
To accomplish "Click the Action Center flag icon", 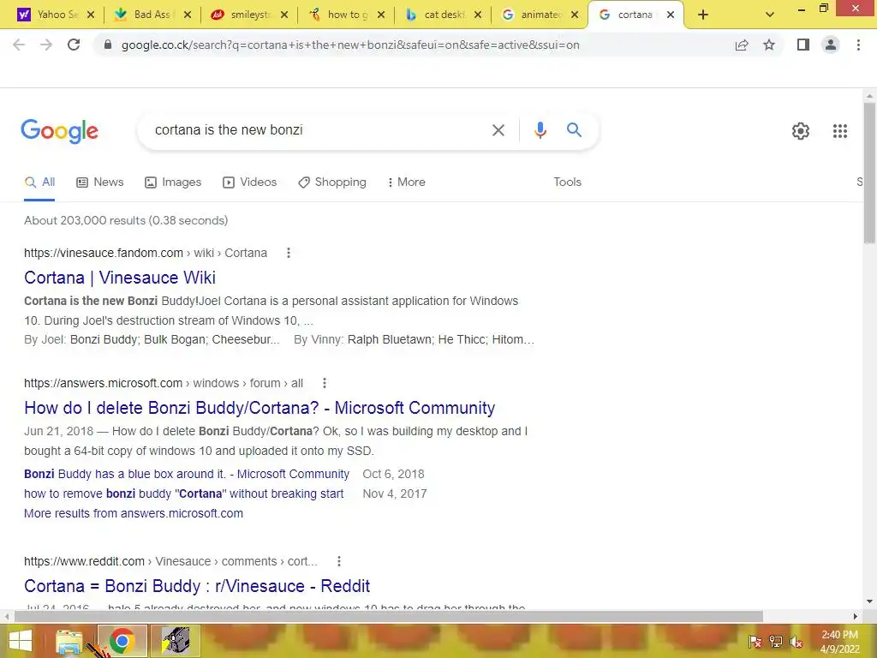I will pos(755,642).
